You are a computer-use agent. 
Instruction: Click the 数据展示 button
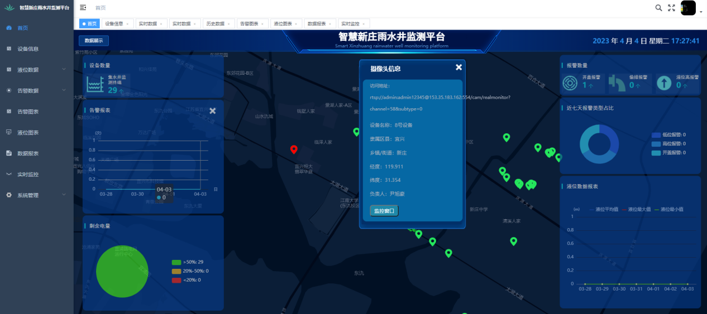(94, 41)
